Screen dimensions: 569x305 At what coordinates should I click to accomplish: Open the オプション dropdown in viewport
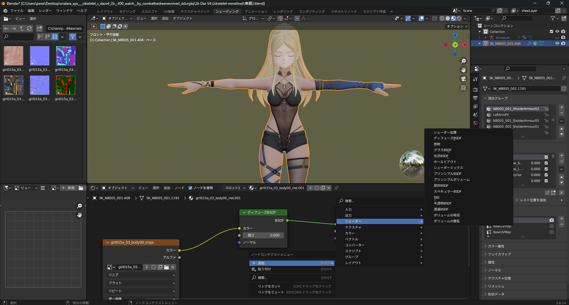[457, 26]
